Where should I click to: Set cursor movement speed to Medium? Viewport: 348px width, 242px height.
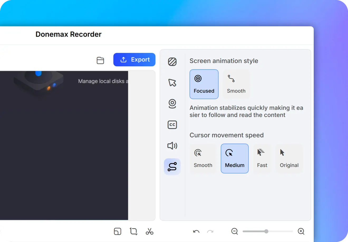tap(235, 159)
